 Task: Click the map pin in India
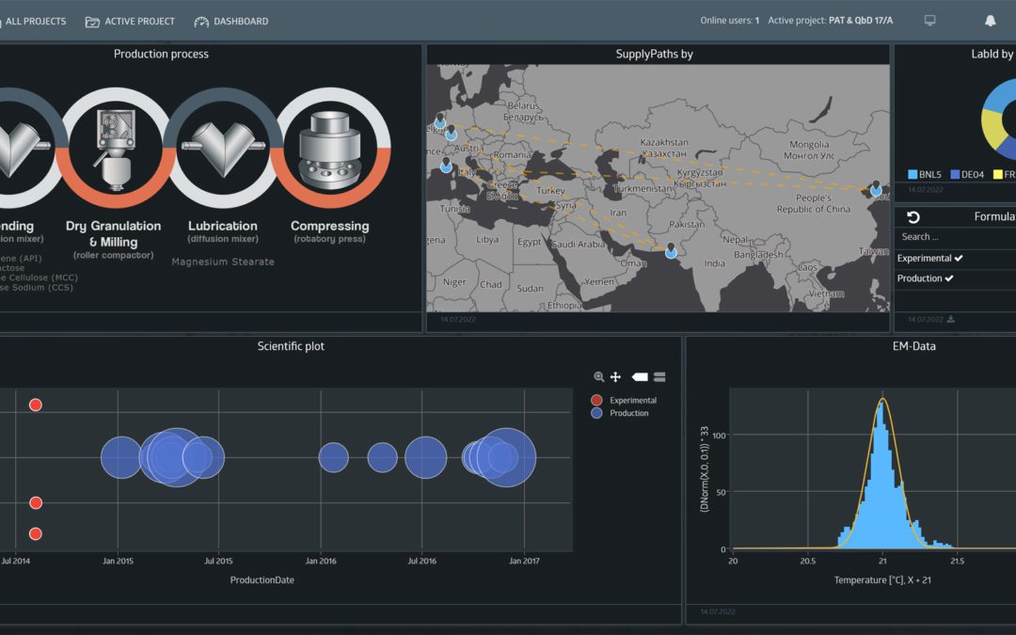point(671,250)
